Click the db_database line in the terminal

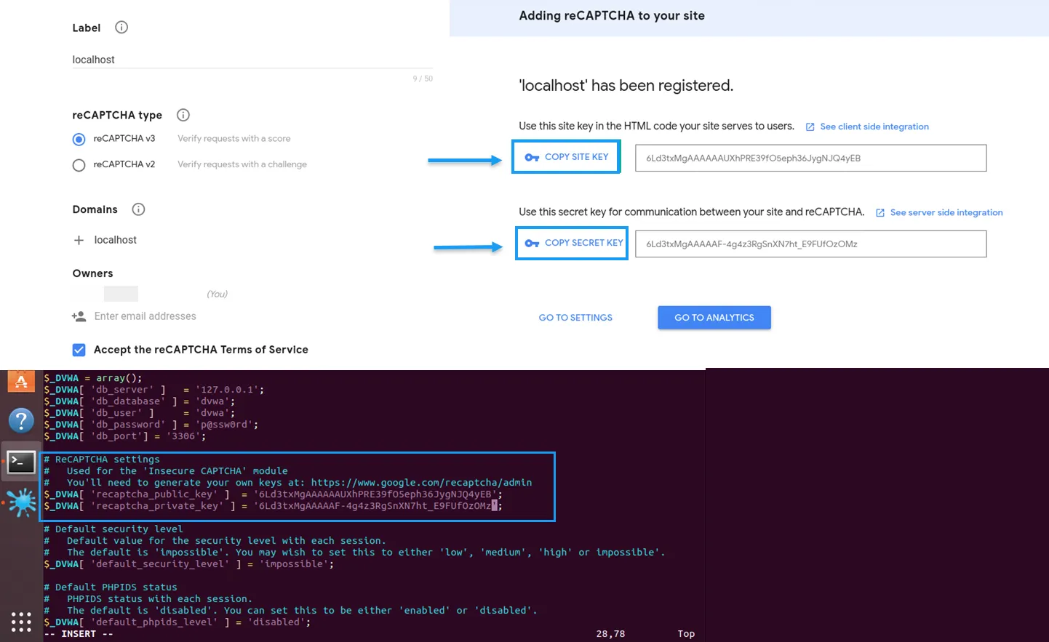[x=139, y=401]
